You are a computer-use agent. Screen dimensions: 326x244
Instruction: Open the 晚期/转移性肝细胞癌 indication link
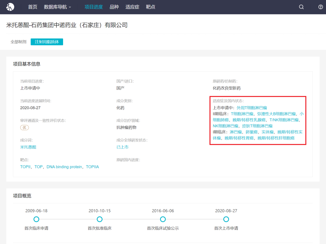coord(276,138)
